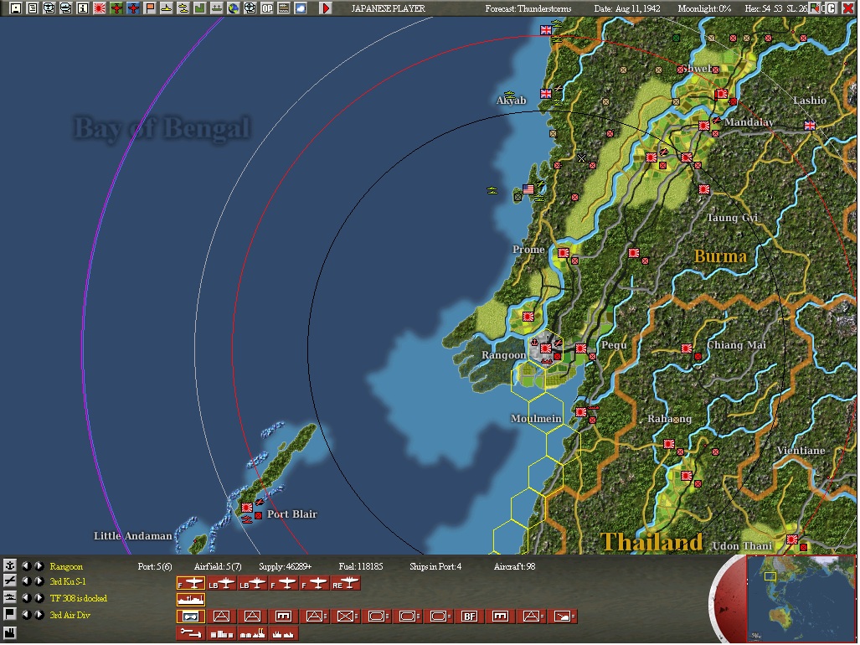
Task: Click the British flag near Lashio
Action: click(810, 125)
